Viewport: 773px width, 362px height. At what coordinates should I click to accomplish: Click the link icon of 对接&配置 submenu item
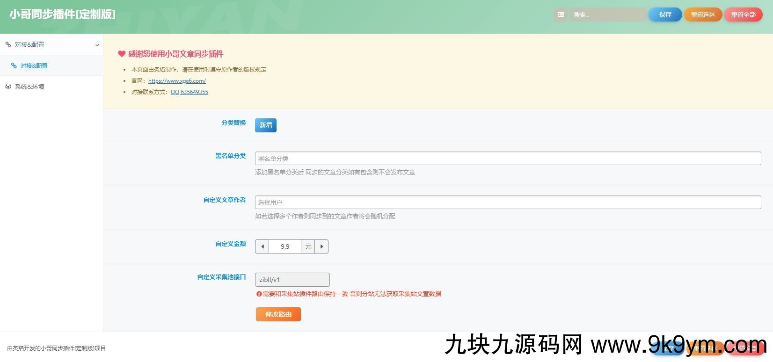(x=14, y=65)
